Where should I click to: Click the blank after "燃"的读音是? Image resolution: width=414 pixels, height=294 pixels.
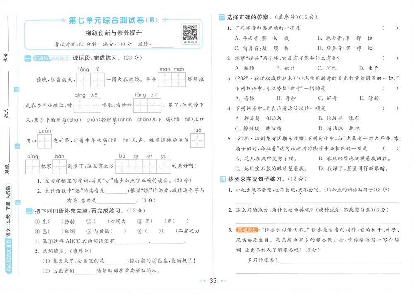coord(116,191)
